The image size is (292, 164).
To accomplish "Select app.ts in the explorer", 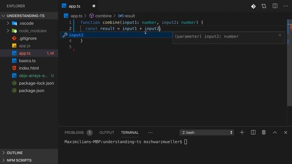I will 29,53.
